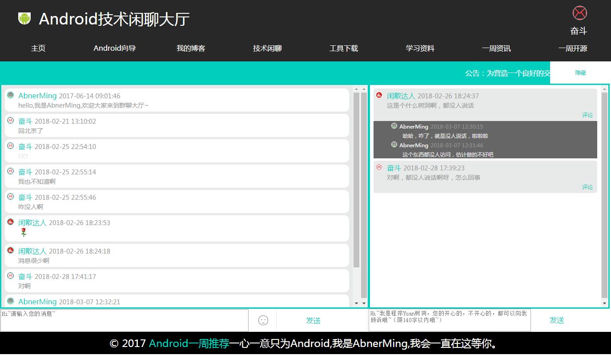Click 奋斗 avatar on 22:55:46 message

tap(11, 197)
